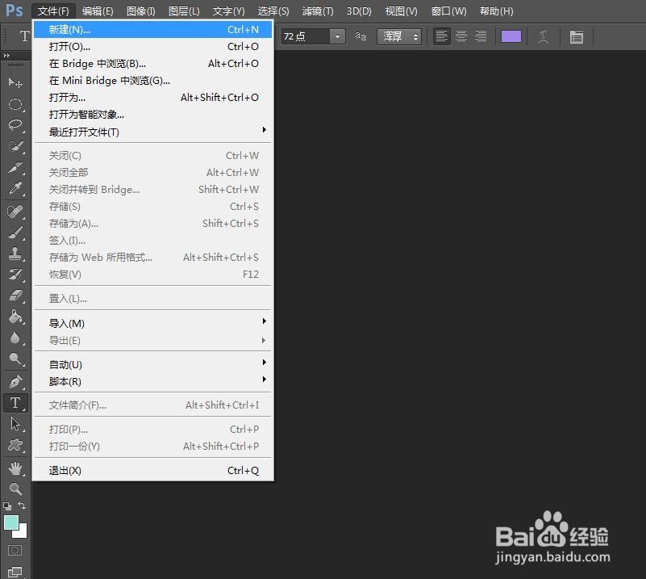Choose 新建(N)... from the File menu
646x579 pixels.
point(152,30)
